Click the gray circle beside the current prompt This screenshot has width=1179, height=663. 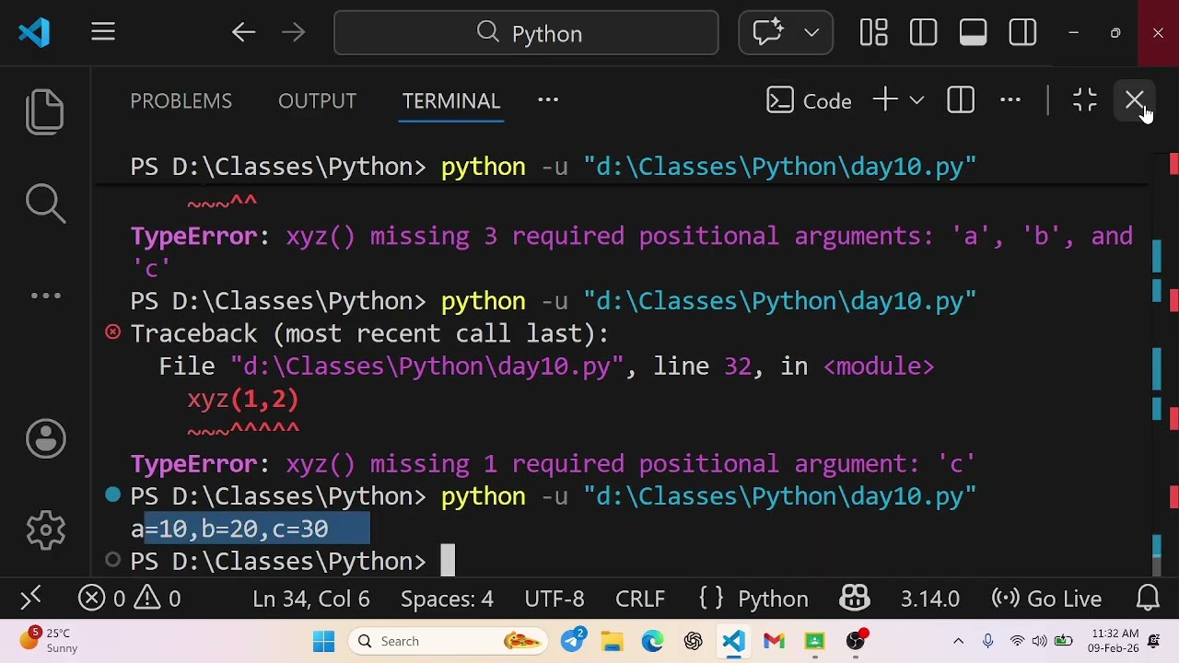pyautogui.click(x=112, y=560)
